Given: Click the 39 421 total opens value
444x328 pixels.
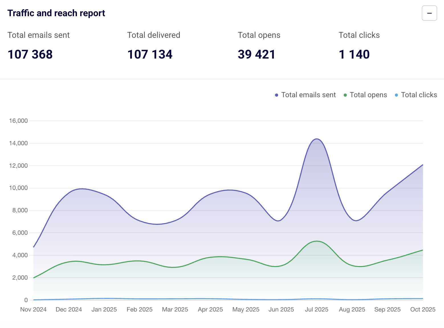Looking at the screenshot, I should tap(256, 54).
